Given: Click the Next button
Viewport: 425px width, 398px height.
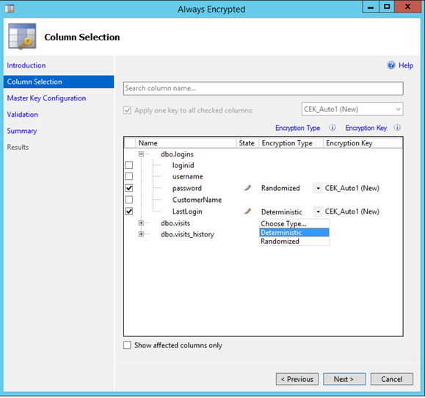Looking at the screenshot, I should (x=344, y=379).
